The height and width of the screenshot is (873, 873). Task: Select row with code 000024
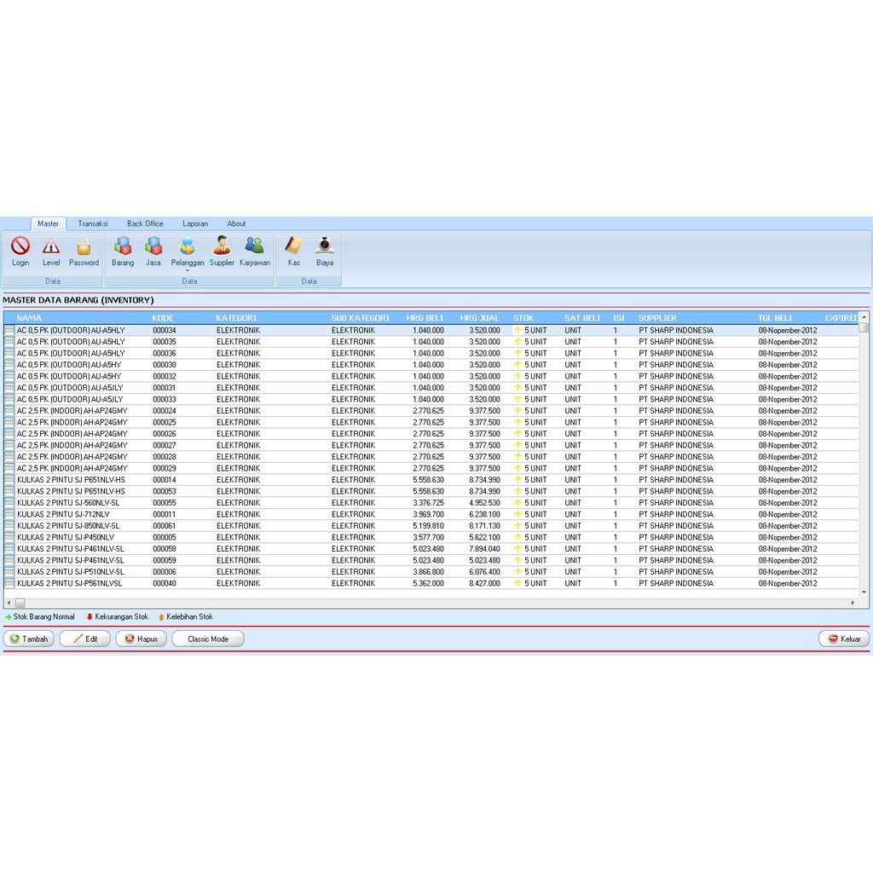click(x=165, y=411)
